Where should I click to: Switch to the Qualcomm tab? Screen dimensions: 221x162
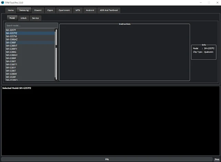coord(64,10)
